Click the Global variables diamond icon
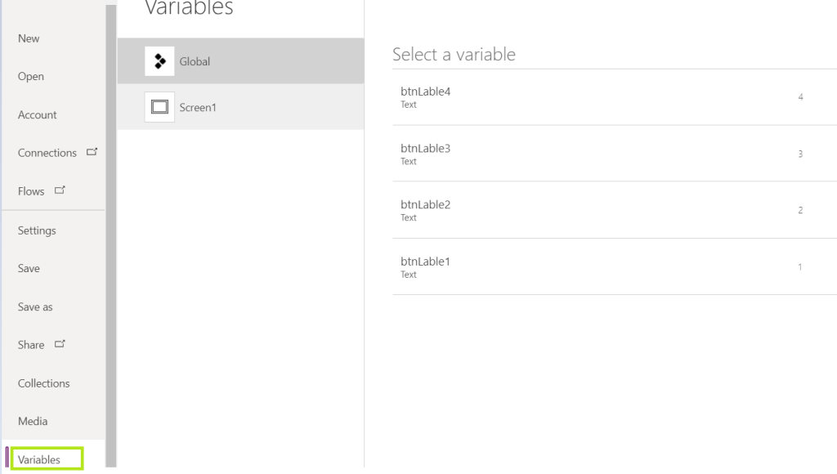837x474 pixels. tap(159, 61)
